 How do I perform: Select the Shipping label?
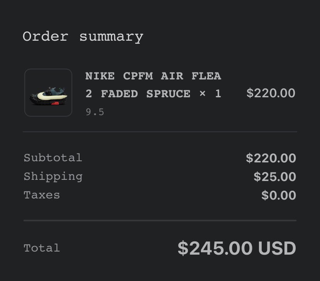pos(53,176)
